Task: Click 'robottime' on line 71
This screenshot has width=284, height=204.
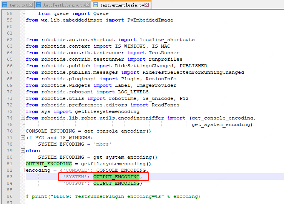Action: point(123,98)
